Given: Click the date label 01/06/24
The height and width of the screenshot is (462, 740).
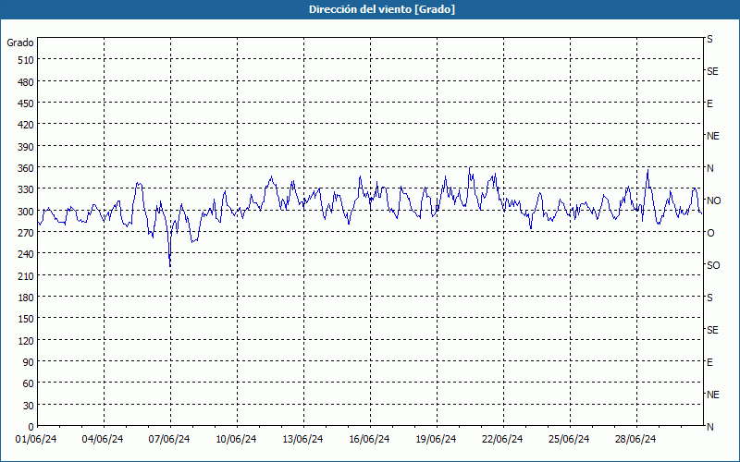Looking at the screenshot, I should click(x=36, y=440).
